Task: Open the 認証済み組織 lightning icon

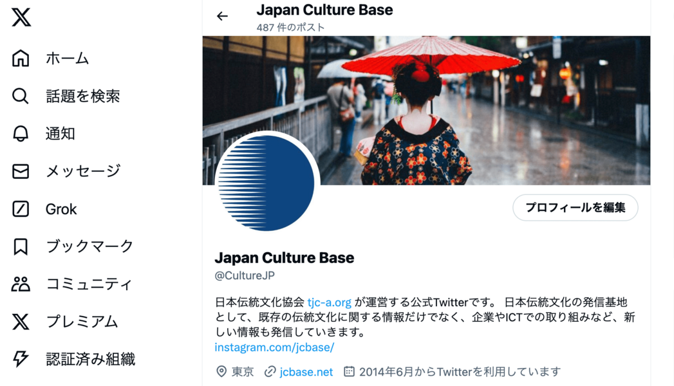Action: pos(21,359)
